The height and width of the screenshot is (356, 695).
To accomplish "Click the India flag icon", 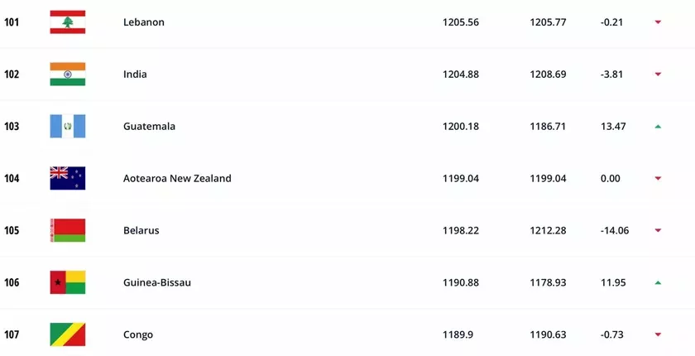I will coord(67,74).
